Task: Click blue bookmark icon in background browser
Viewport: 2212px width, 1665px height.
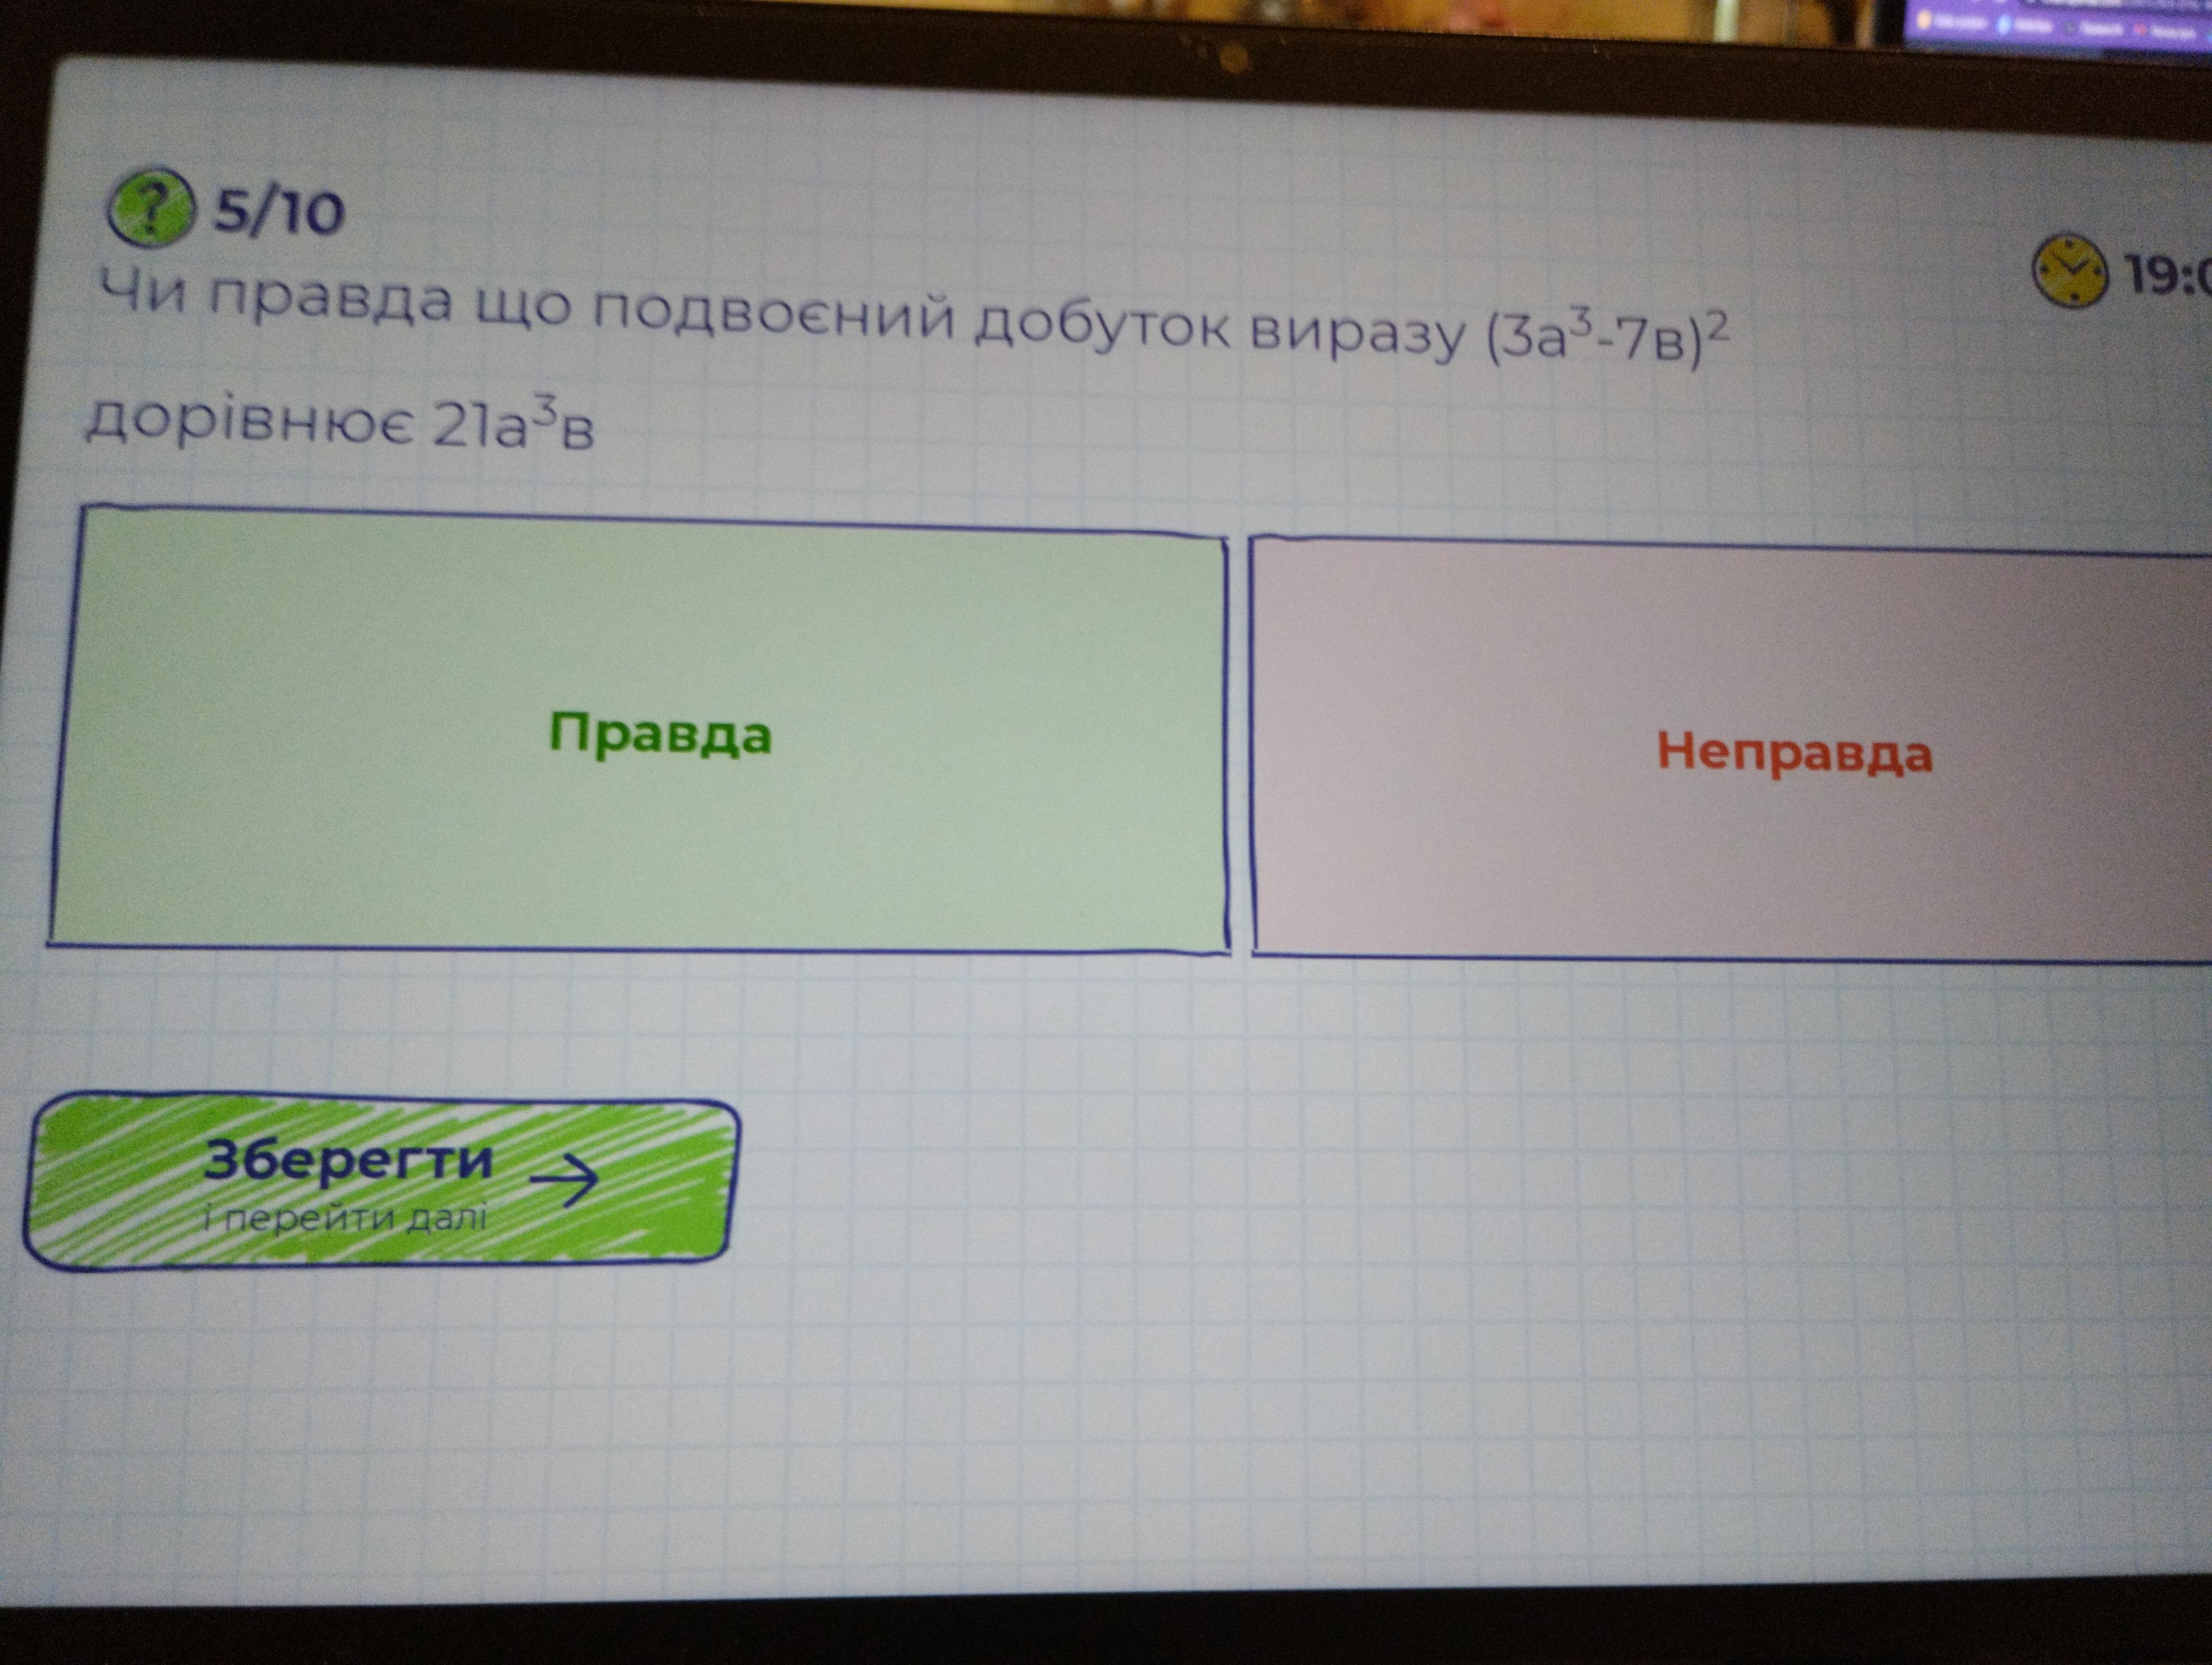Action: [x=2004, y=25]
